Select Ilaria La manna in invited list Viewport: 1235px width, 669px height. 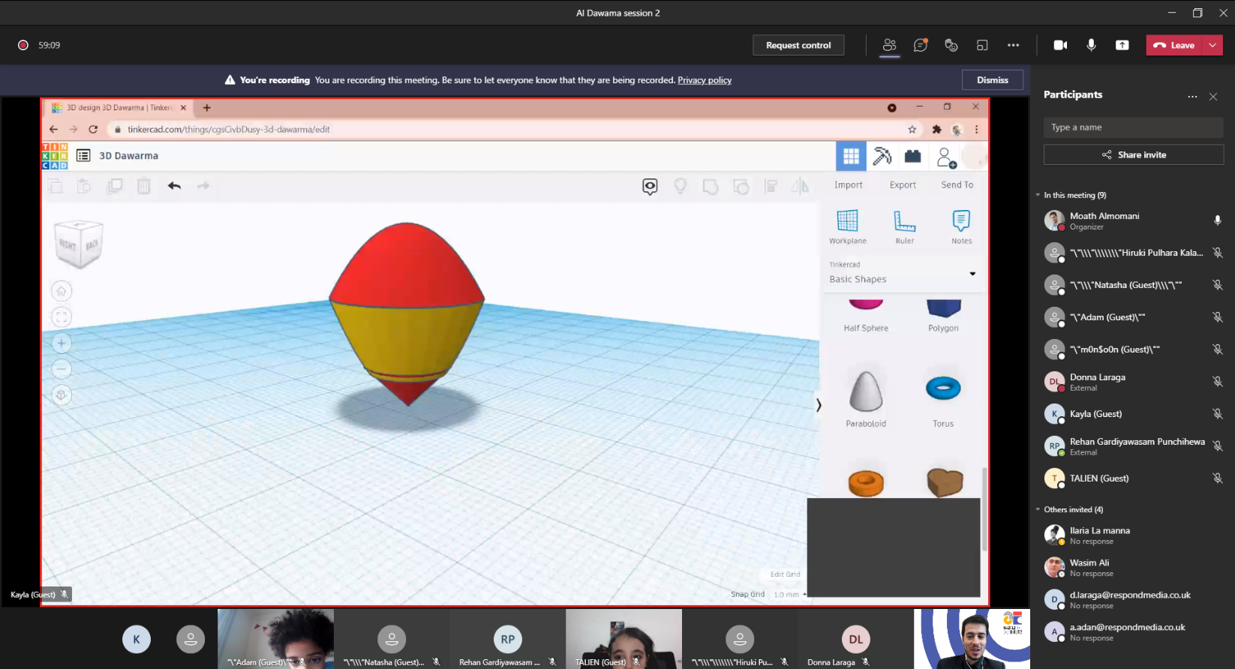[1133, 535]
